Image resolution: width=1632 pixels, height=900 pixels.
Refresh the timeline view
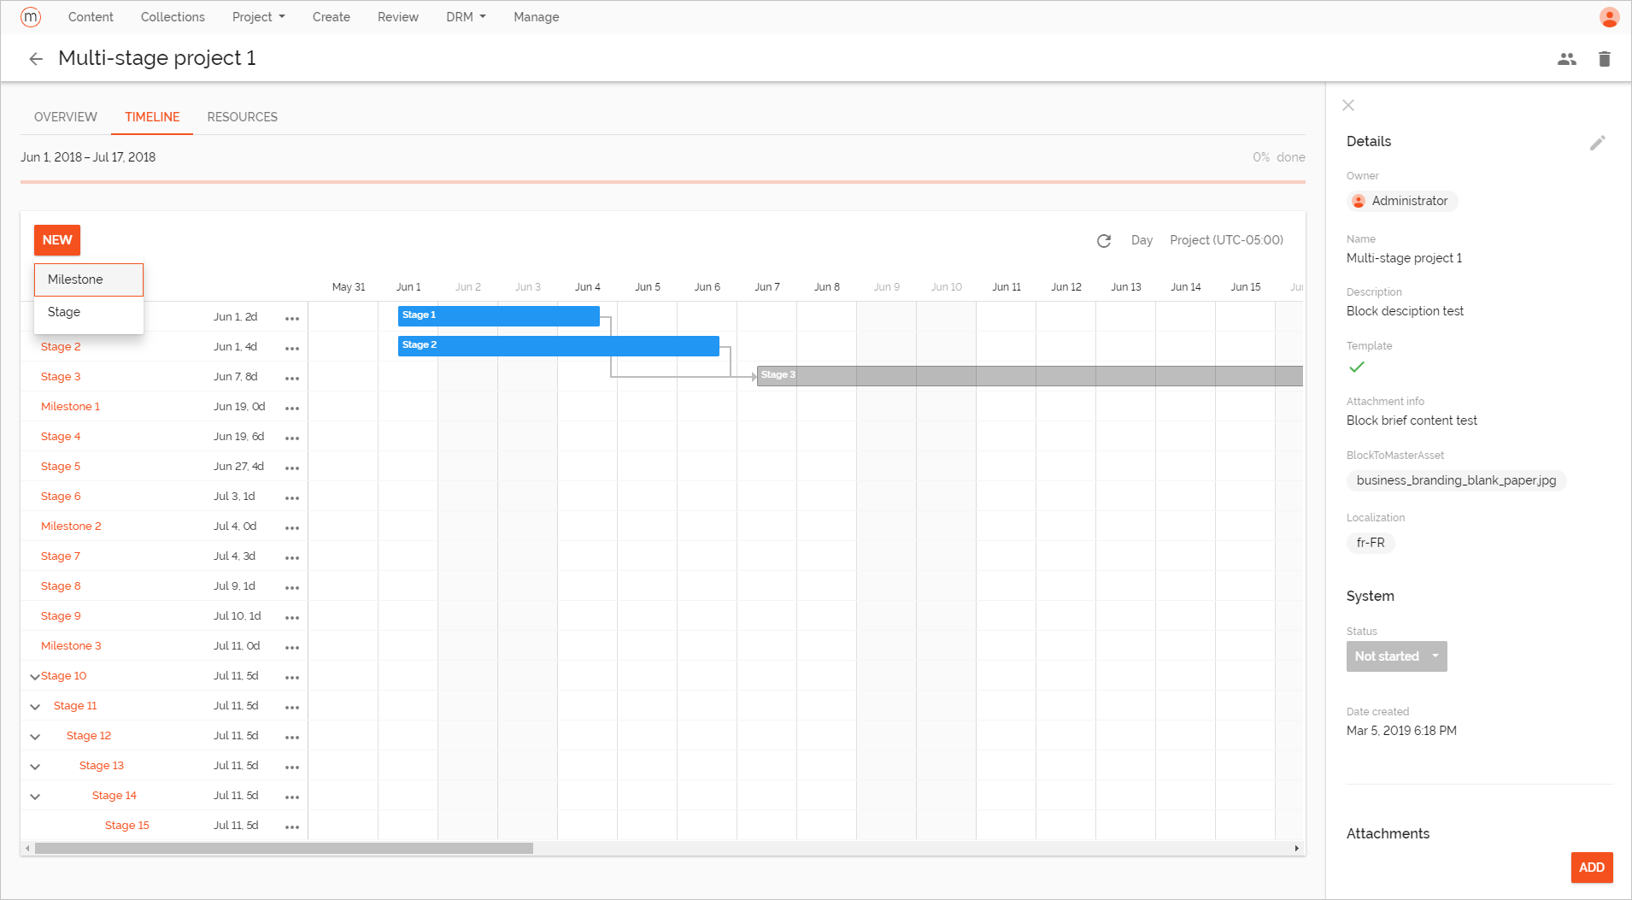pos(1104,240)
